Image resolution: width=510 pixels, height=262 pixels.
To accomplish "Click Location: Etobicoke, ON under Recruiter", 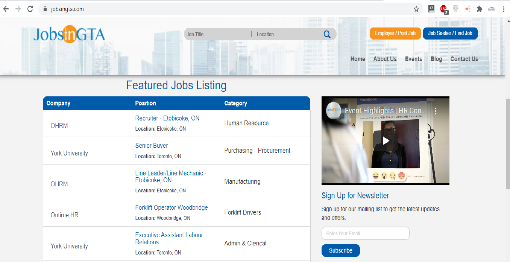I will coord(161,129).
